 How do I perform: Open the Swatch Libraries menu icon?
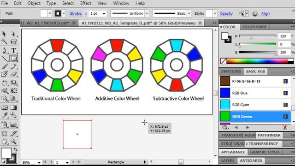click(x=225, y=127)
